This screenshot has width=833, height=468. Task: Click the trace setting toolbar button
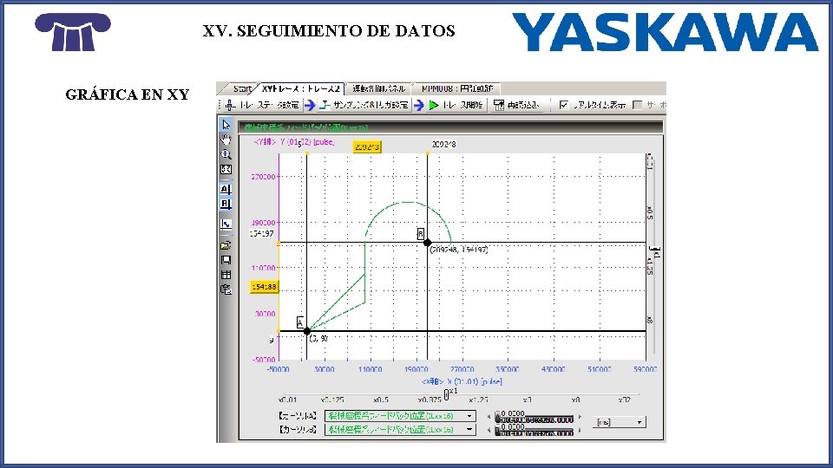(x=262, y=105)
